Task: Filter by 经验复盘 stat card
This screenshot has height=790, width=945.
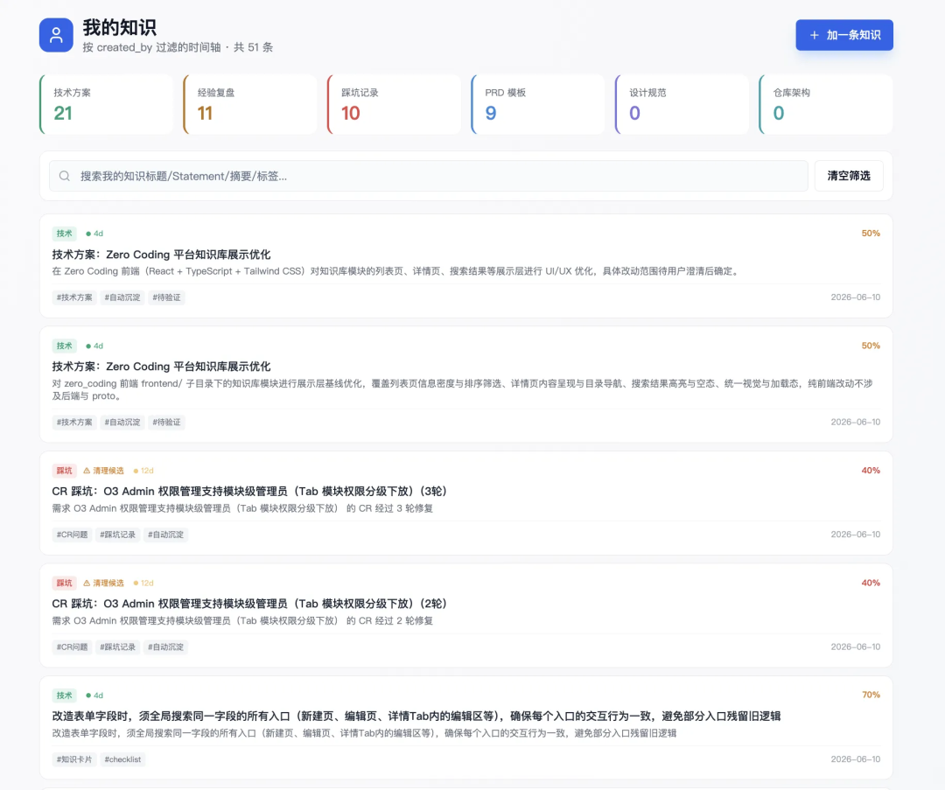Action: (250, 104)
